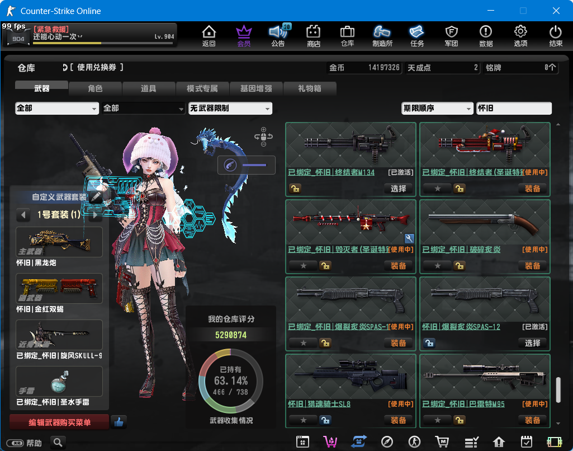Click the house with exclamation icon
Viewport: 573px width, 451px height.
(x=499, y=442)
